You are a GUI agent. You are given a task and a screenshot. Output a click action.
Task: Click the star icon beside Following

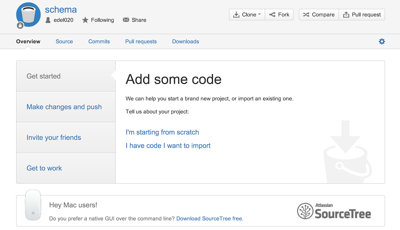coord(85,20)
